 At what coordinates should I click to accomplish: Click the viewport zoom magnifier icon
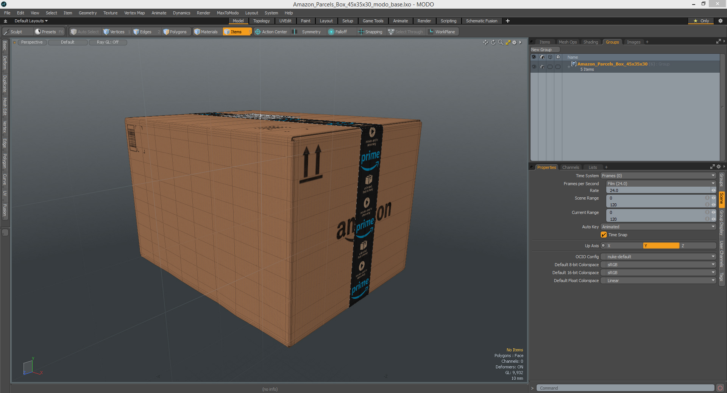point(501,42)
